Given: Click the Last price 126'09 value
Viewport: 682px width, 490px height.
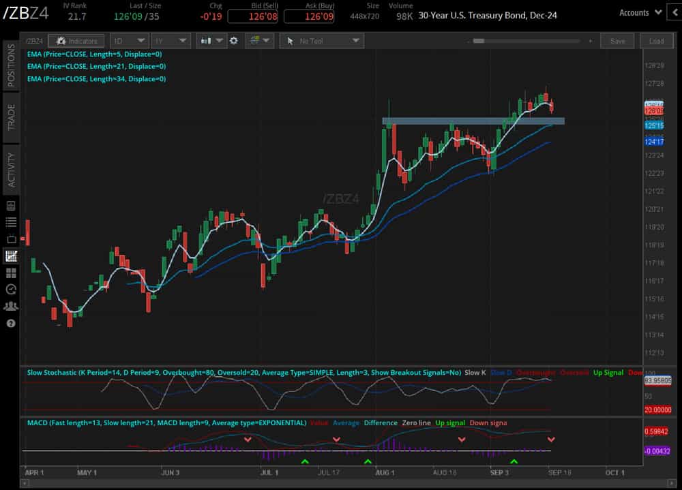Looking at the screenshot, I should [x=128, y=16].
